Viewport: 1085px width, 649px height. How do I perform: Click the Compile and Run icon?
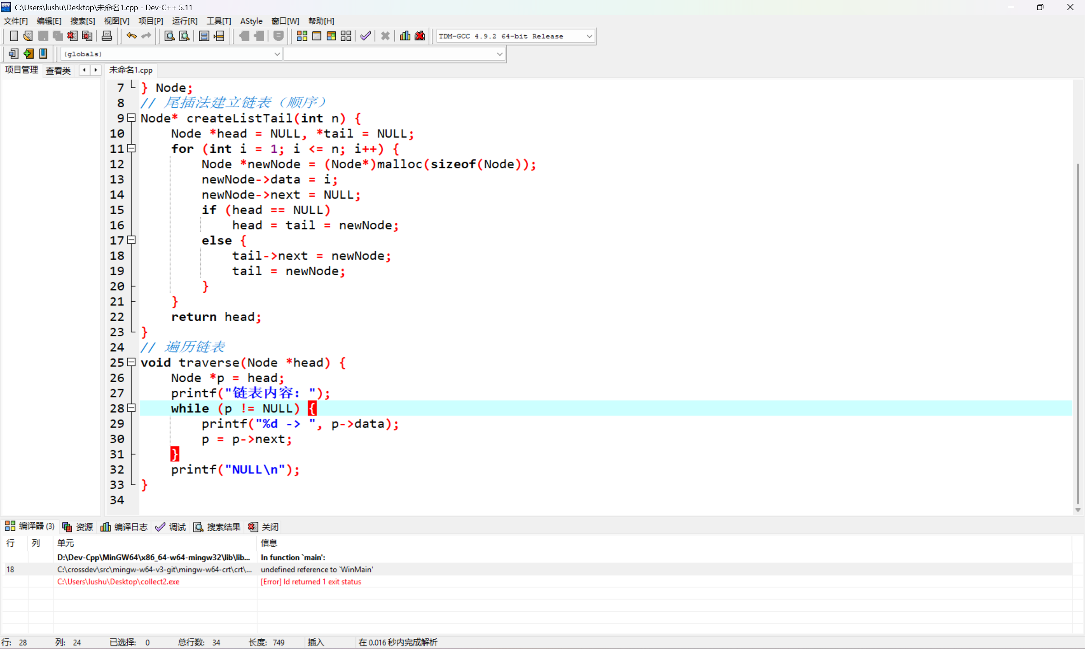331,36
